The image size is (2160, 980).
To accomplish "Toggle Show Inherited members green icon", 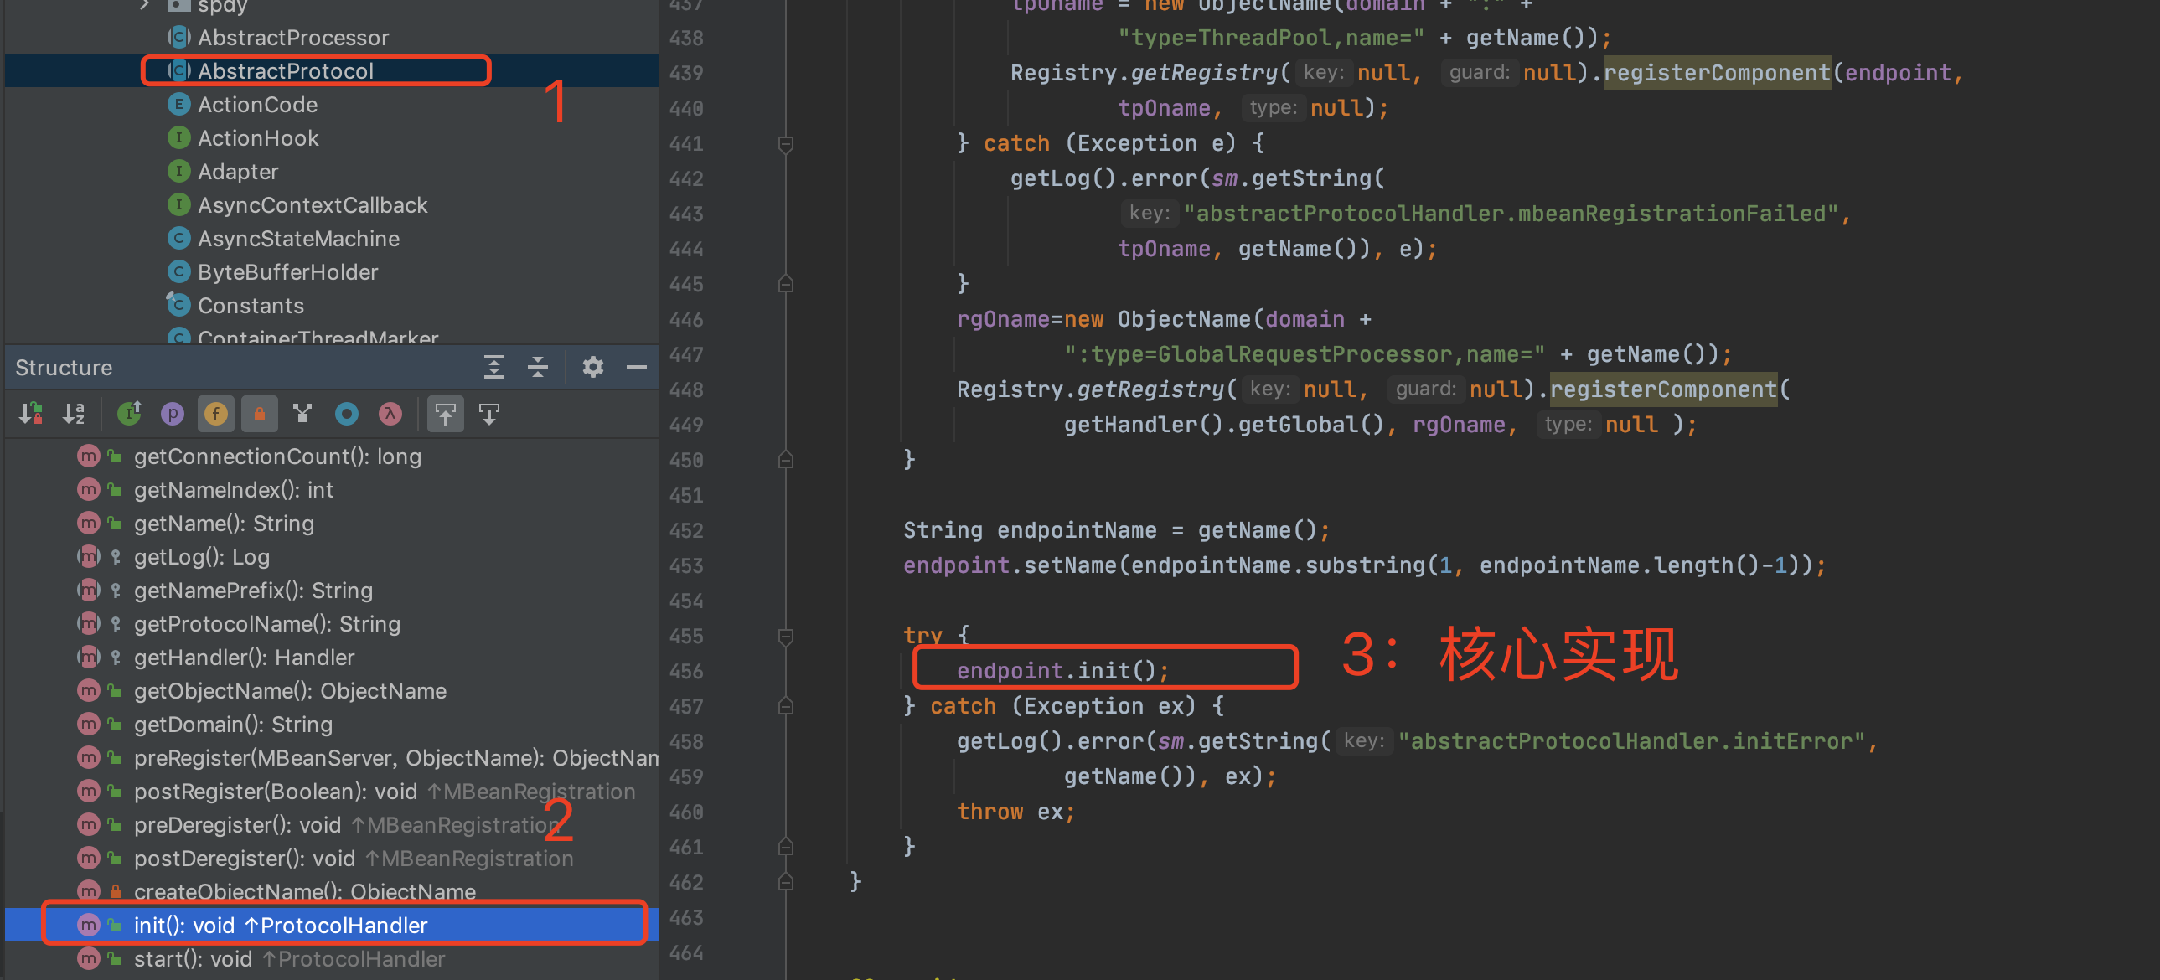I will pos(129,413).
